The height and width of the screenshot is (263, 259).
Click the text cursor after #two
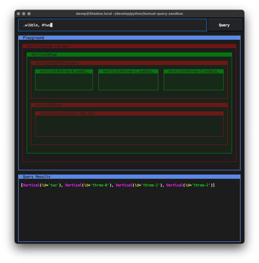(51, 25)
